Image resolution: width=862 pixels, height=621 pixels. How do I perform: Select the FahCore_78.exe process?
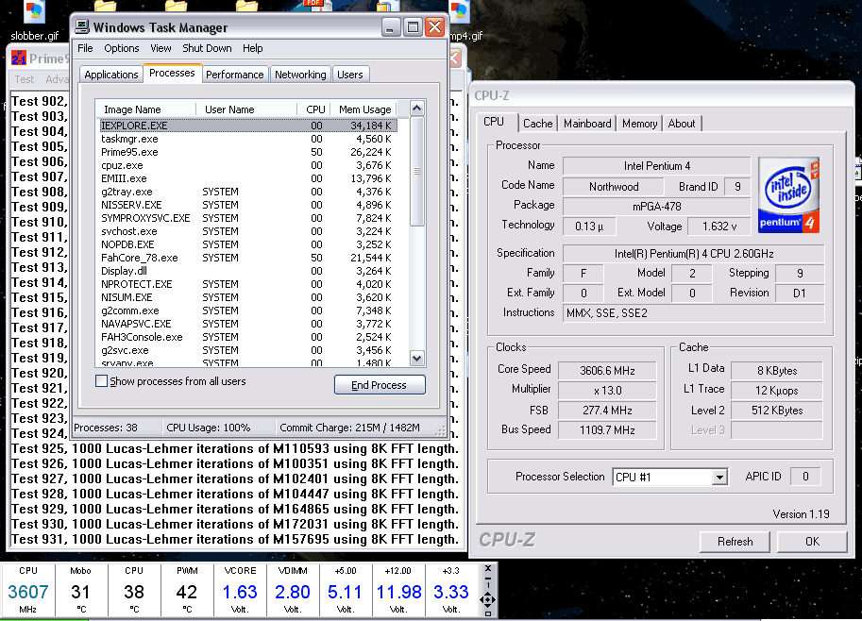click(247, 258)
